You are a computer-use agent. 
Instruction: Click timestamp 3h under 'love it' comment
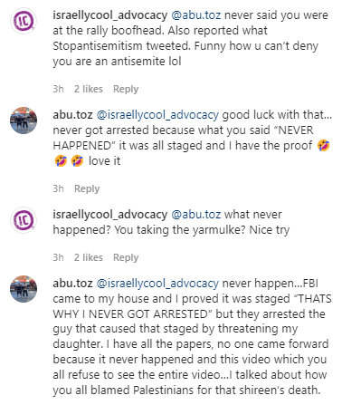[x=58, y=188]
